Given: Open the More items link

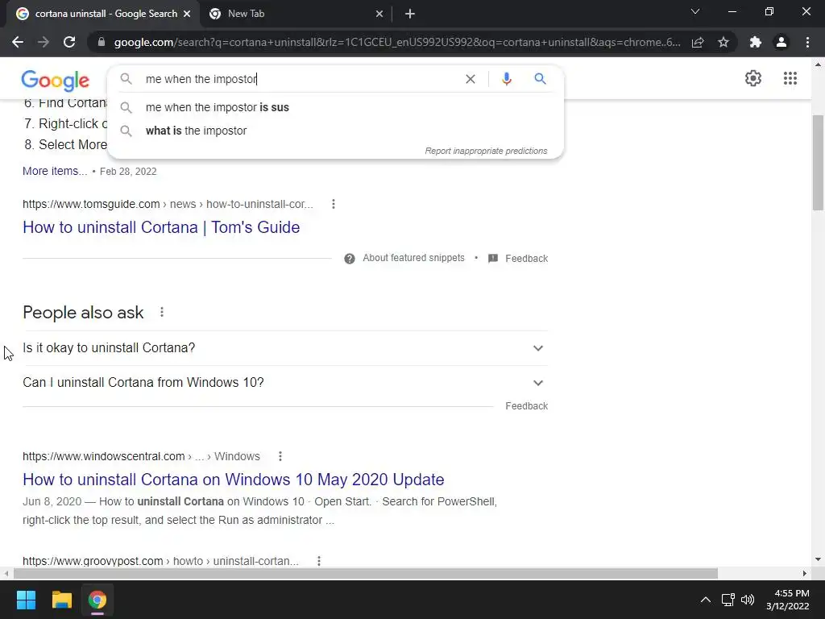Looking at the screenshot, I should pos(55,171).
